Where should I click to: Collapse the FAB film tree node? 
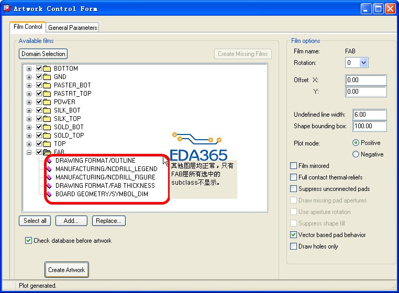[29, 152]
